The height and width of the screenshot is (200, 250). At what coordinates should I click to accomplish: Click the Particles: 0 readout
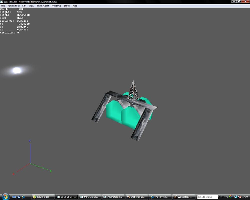click(x=9, y=33)
